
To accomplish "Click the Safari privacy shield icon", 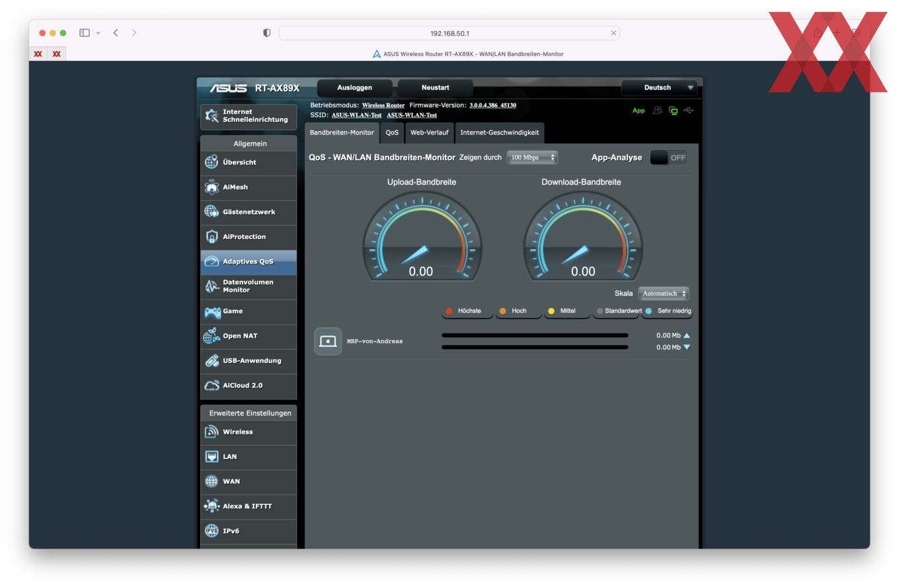I will click(x=267, y=33).
